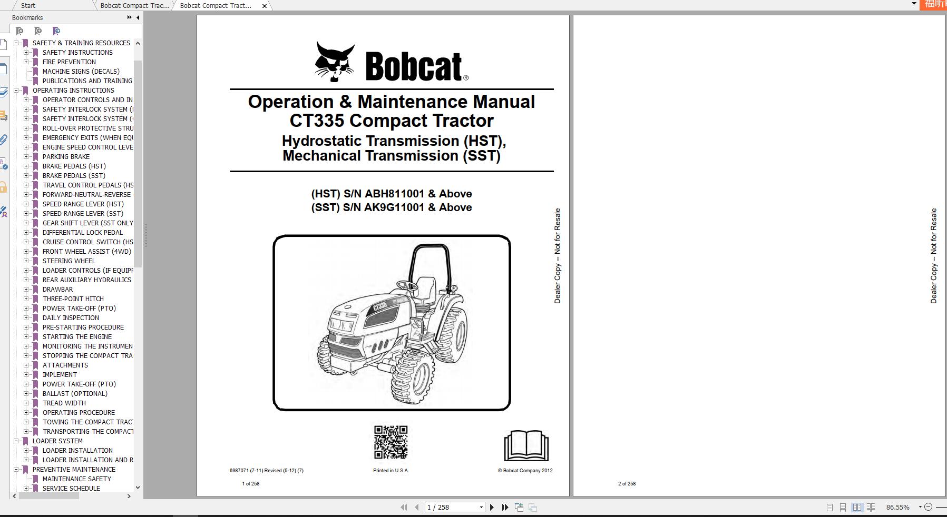947x517 pixels.
Task: Switch to Single Page view mode
Action: tap(829, 506)
